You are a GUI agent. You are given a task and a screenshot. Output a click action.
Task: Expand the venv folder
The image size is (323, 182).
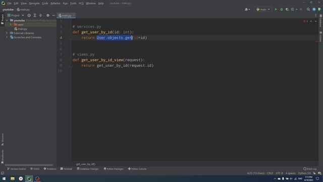[x=11, y=25]
